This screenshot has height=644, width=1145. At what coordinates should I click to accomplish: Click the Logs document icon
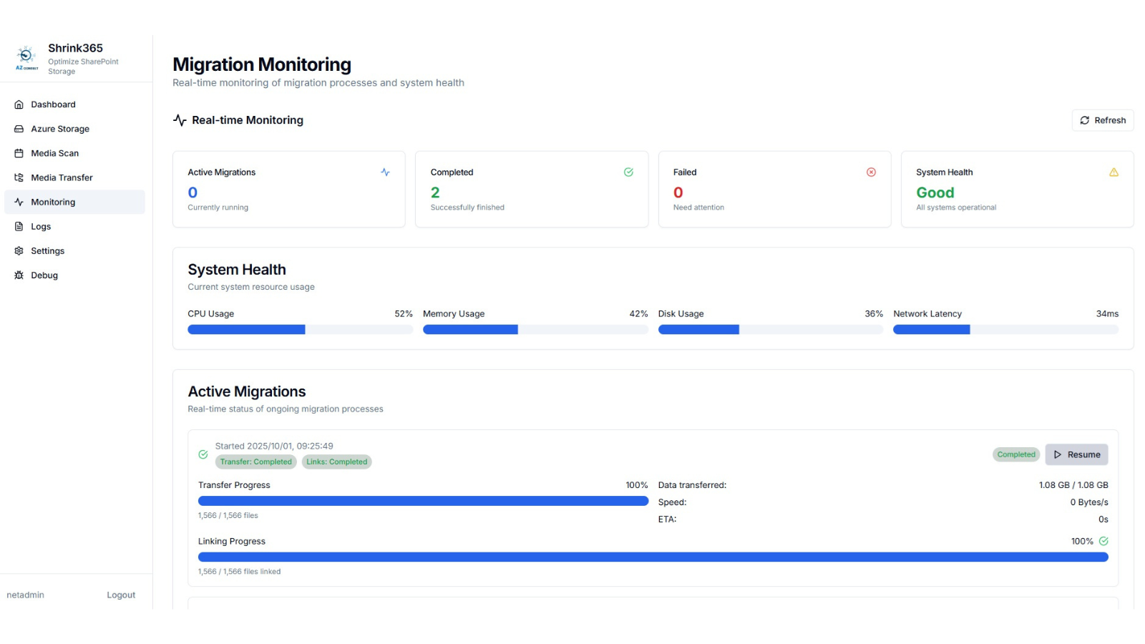coord(19,226)
